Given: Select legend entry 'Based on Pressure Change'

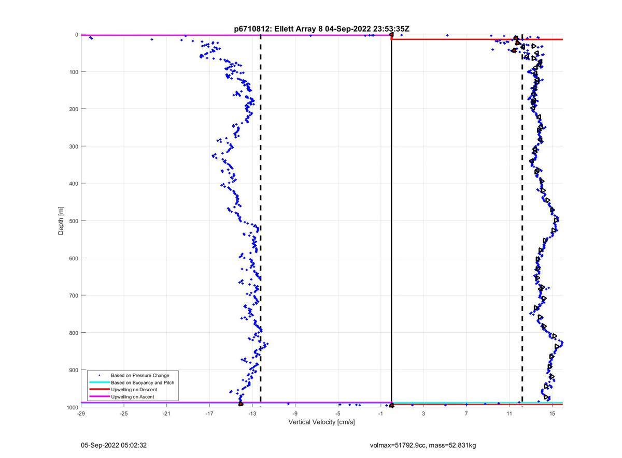Looking at the screenshot, I should pos(140,375).
